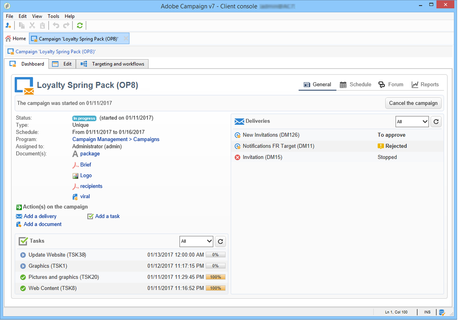Open the Tools menu
The height and width of the screenshot is (321, 466).
coord(53,16)
